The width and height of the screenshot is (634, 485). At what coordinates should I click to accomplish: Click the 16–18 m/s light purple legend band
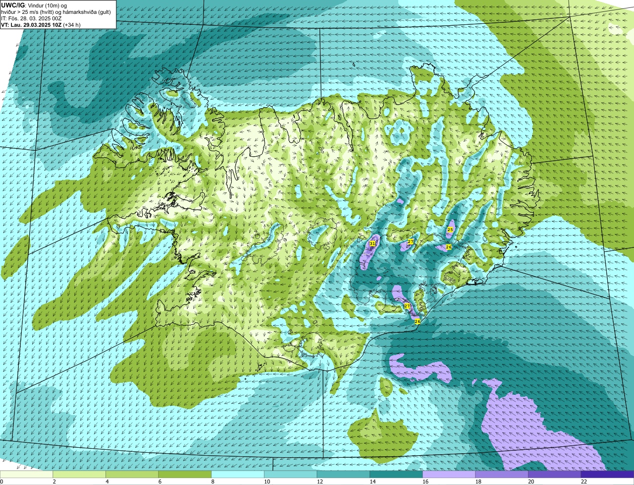click(449, 475)
